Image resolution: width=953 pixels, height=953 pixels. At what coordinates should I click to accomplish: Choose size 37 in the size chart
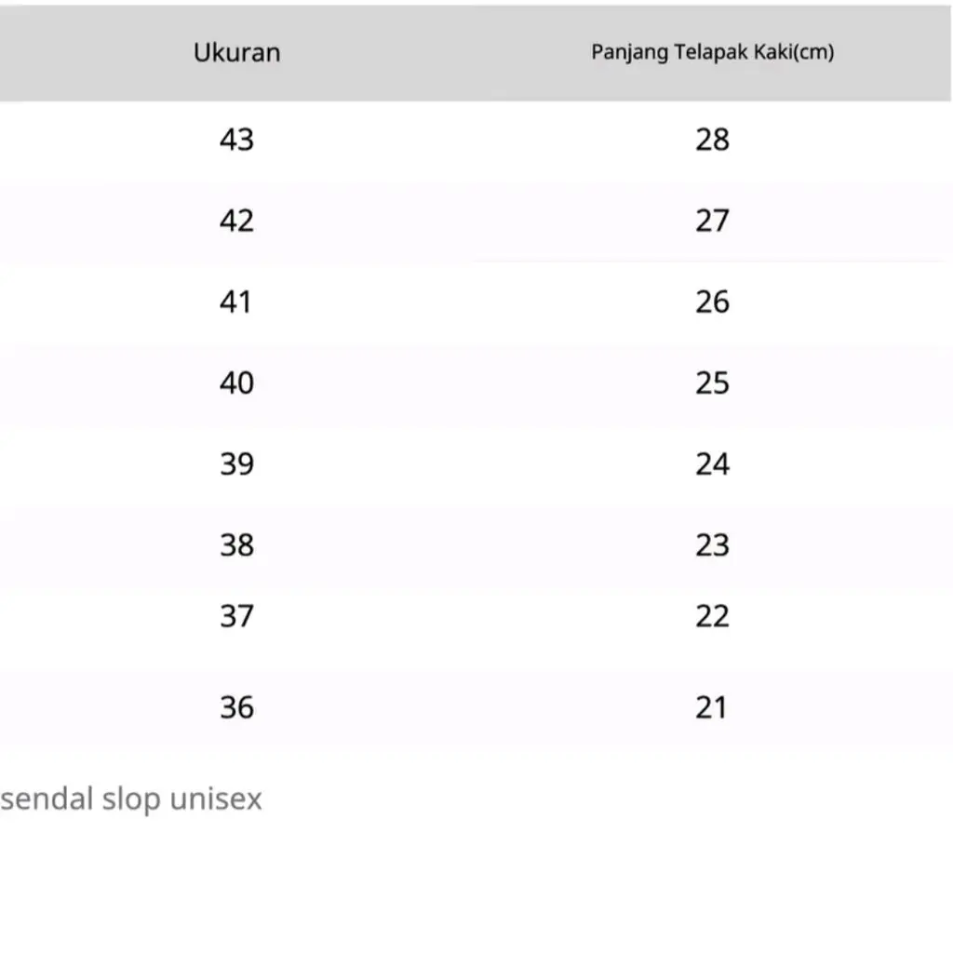pyautogui.click(x=236, y=616)
